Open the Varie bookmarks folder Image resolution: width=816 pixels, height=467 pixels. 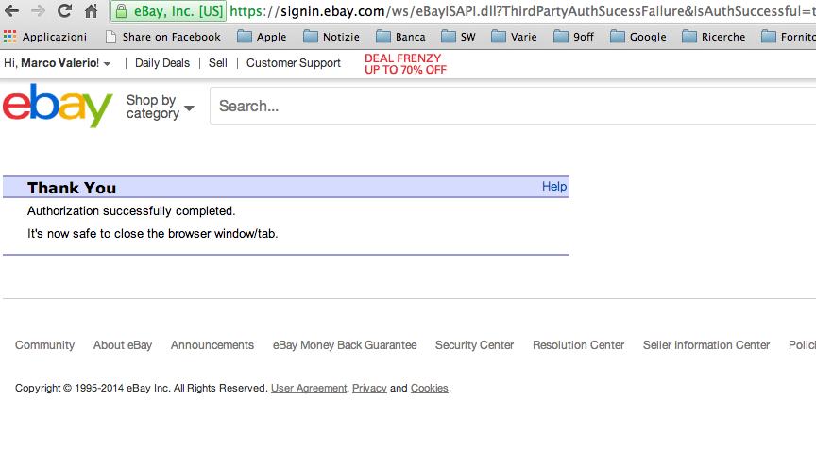point(514,37)
